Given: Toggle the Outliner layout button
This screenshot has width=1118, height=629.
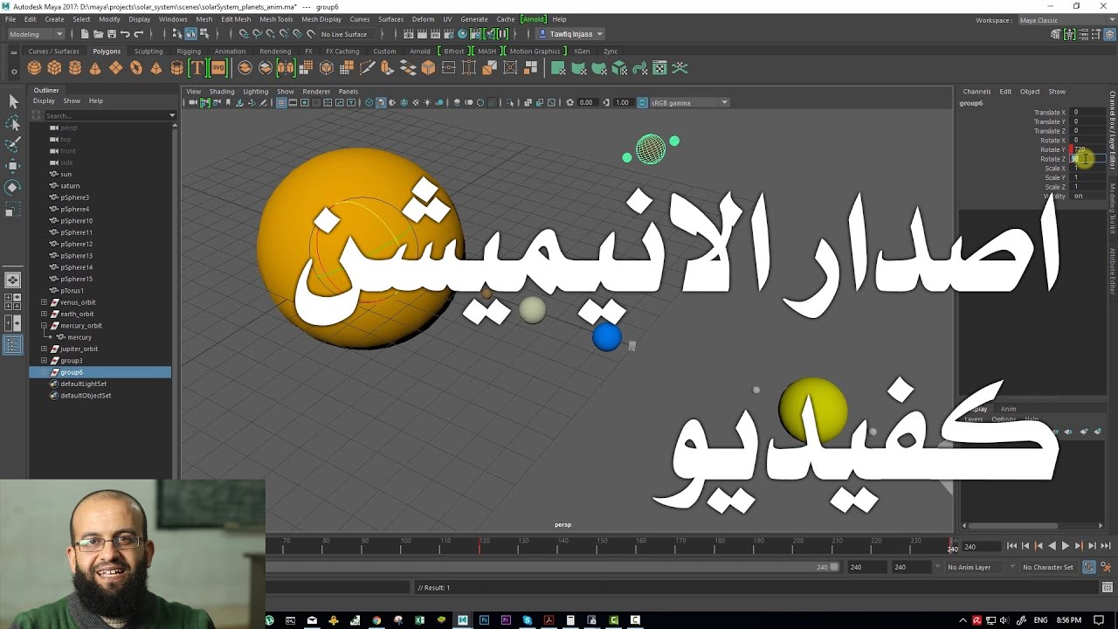Looking at the screenshot, I should (x=13, y=345).
